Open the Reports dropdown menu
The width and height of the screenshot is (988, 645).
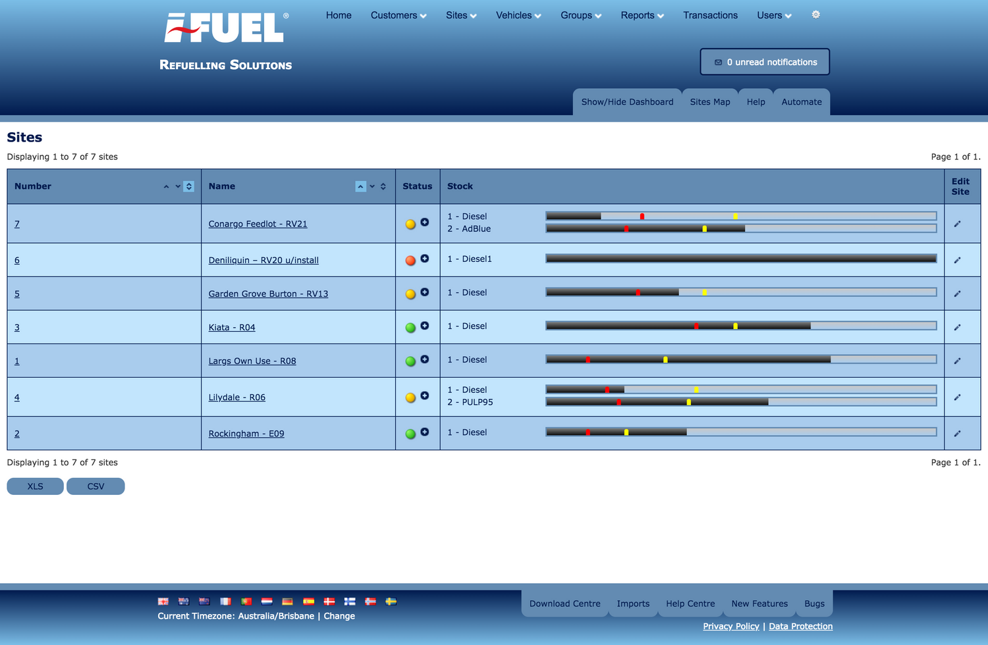(x=642, y=15)
